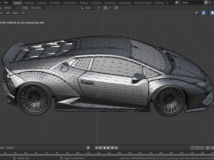
Task: Switch to the Shading workspace tab
Action: tap(84, 3)
